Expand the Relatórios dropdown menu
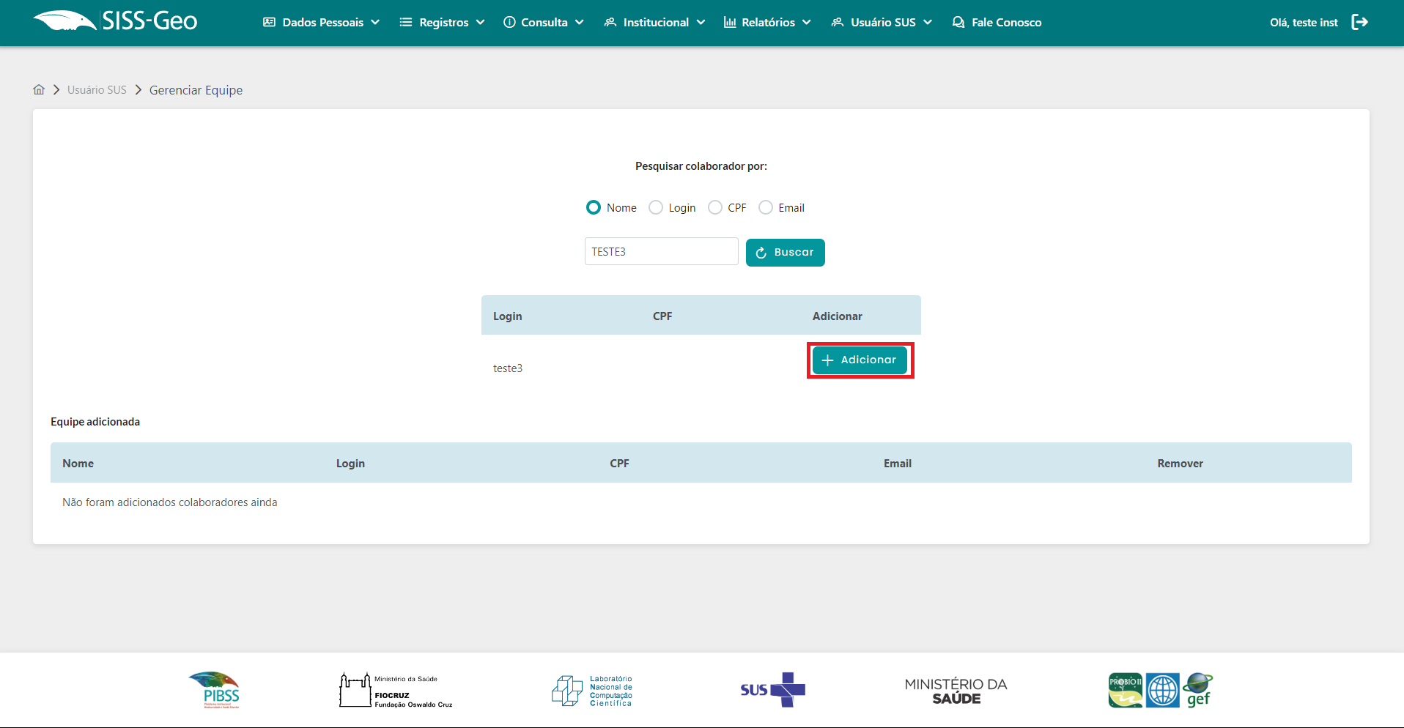The height and width of the screenshot is (728, 1404). (x=767, y=23)
